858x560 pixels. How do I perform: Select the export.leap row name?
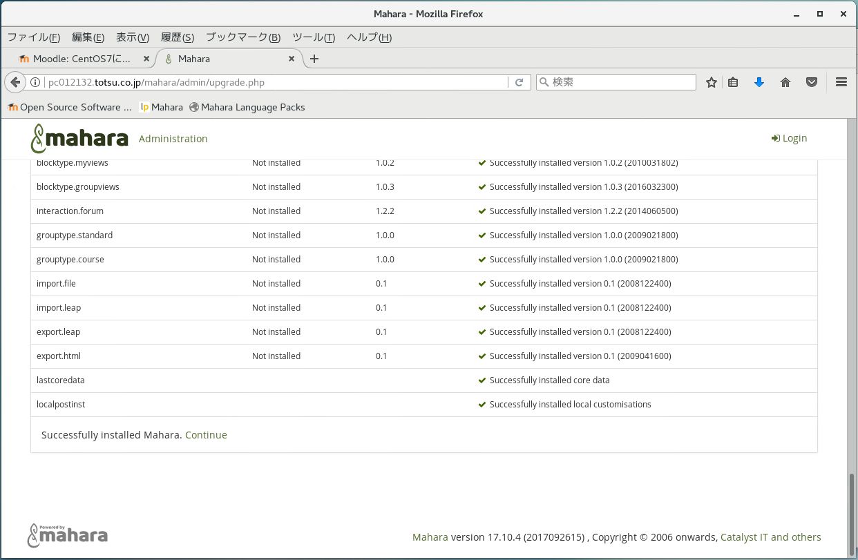point(59,332)
